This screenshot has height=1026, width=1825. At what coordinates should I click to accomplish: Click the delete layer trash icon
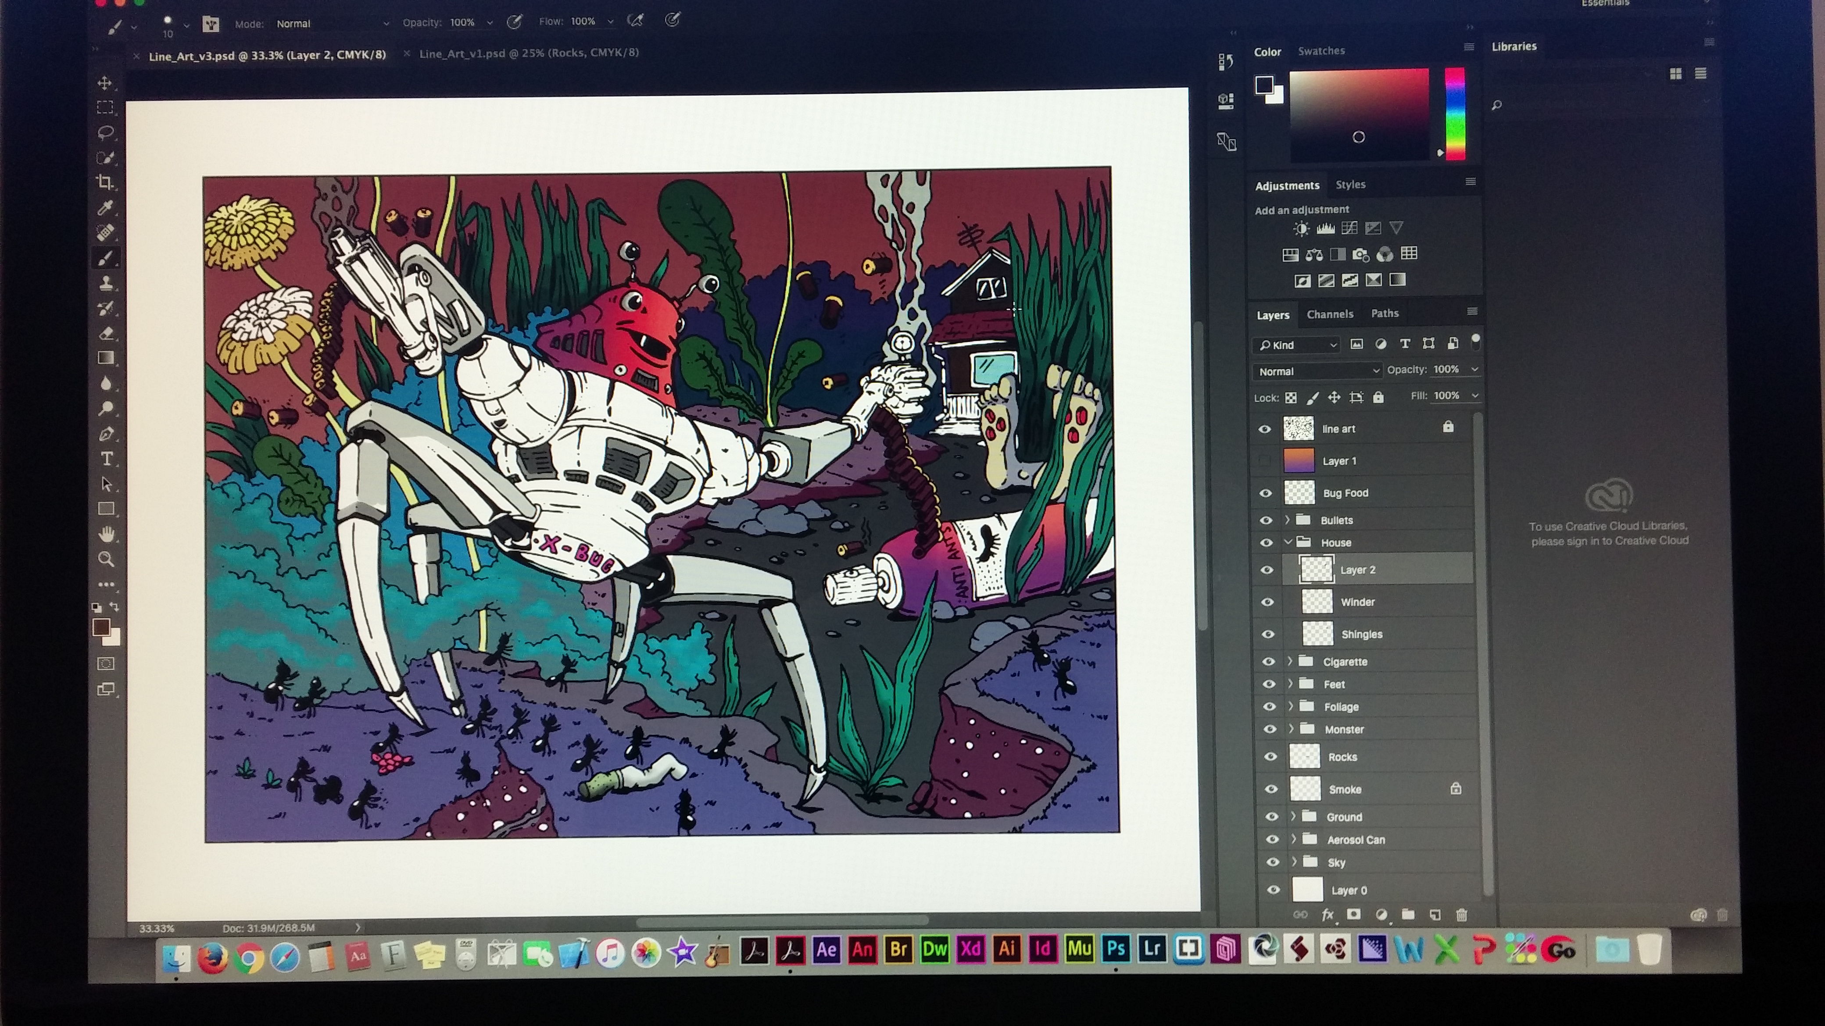point(1461,915)
